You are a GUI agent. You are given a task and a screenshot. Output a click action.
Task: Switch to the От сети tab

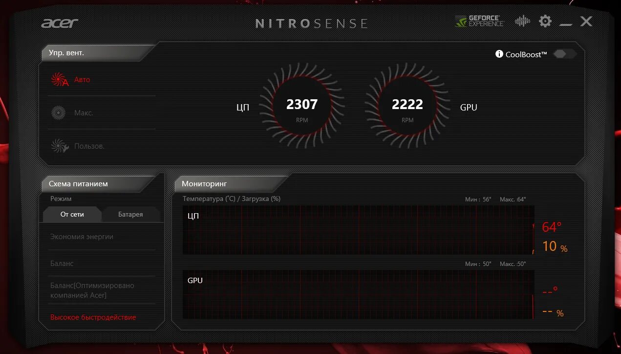coord(72,214)
